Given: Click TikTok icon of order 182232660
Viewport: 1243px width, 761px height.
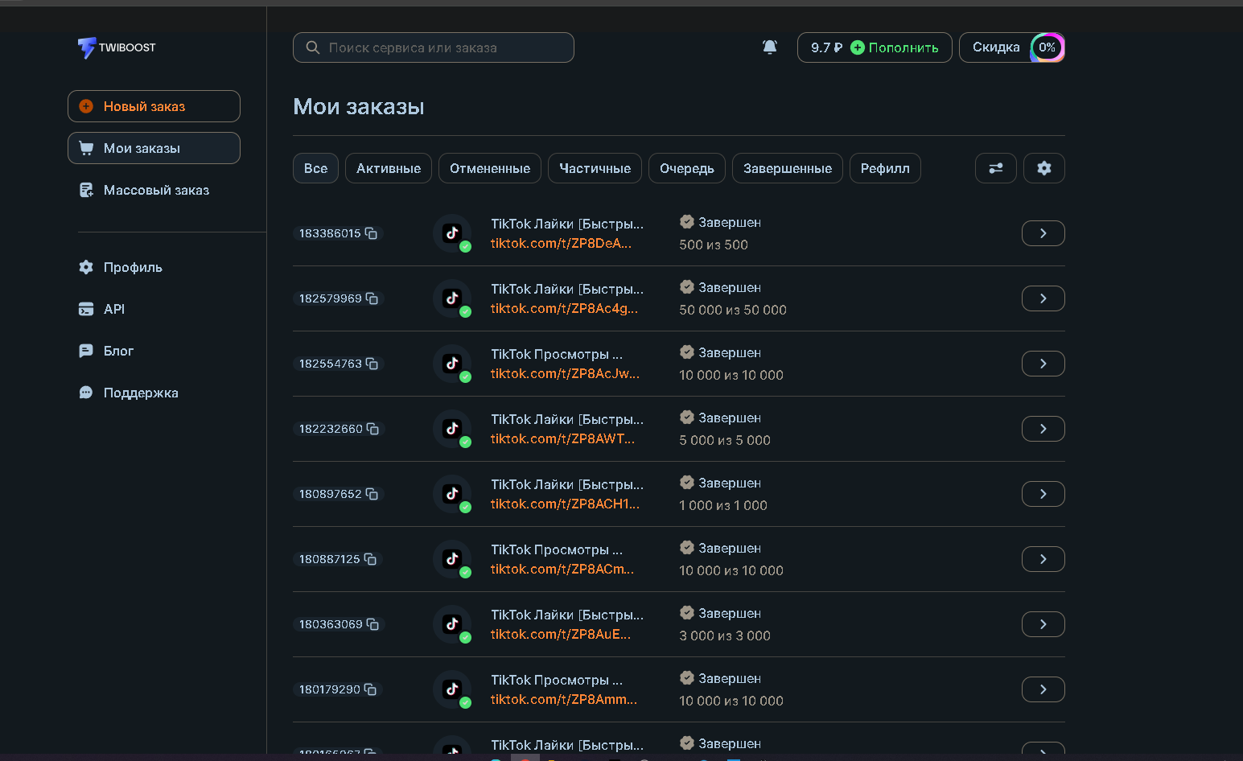Looking at the screenshot, I should click(452, 429).
